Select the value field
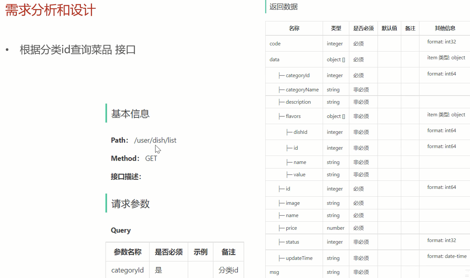Image resolution: width=470 pixels, height=278 pixels. tap(299, 175)
